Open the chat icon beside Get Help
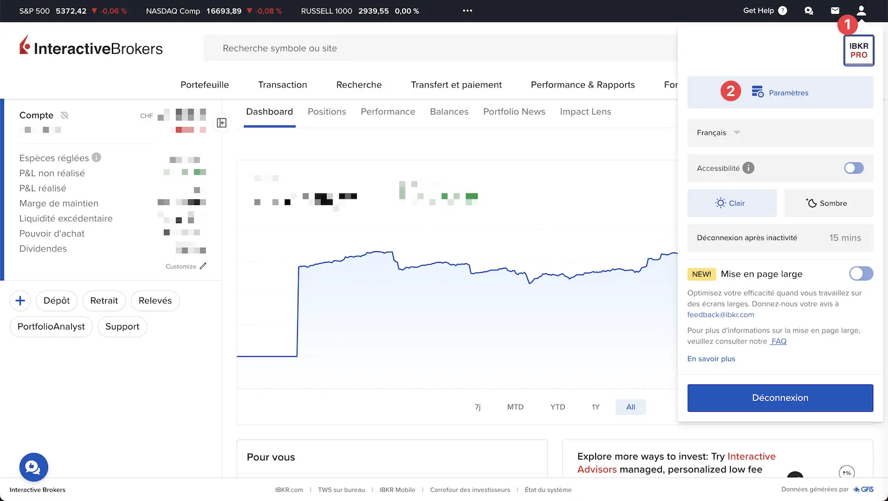 [809, 11]
